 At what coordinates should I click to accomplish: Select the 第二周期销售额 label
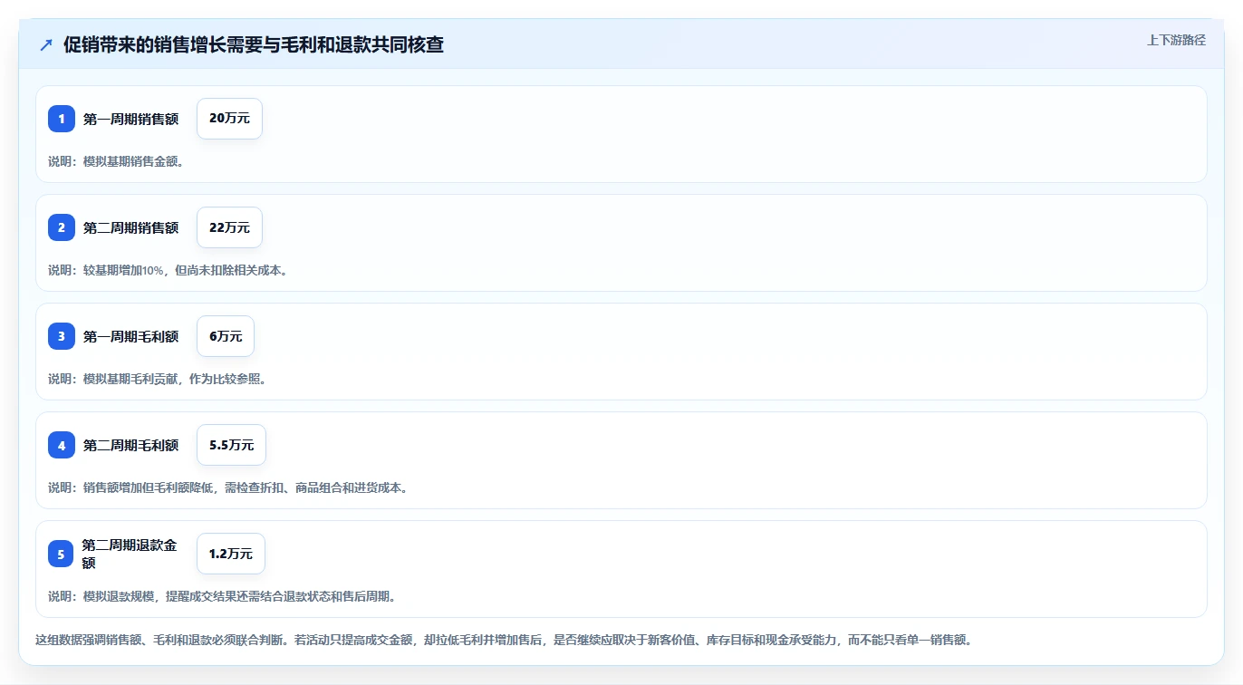(x=130, y=227)
